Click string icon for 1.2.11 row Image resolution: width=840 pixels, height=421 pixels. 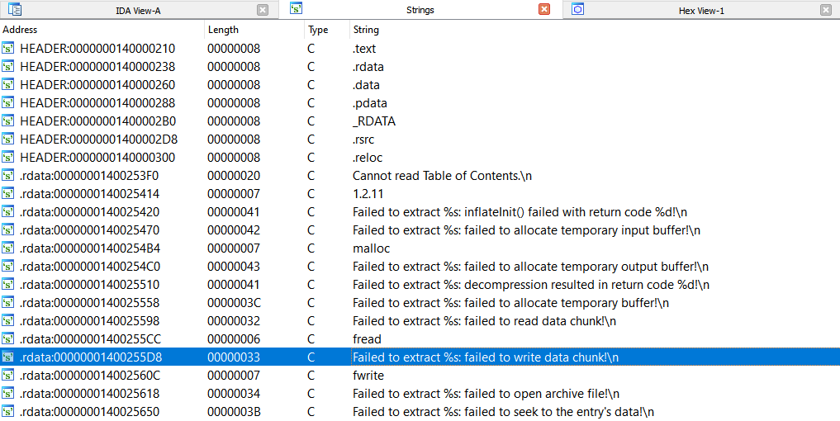click(8, 194)
